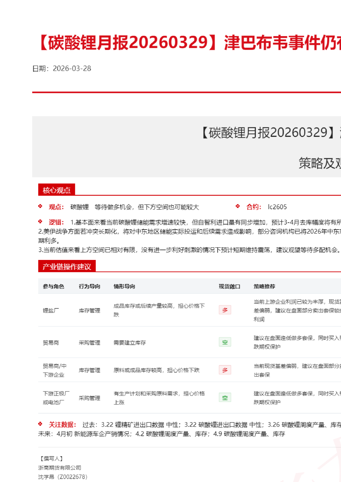The width and height of the screenshot is (341, 482).
Task: Click the 空 badge in 下游正极厂 row
Action: pyautogui.click(x=225, y=398)
